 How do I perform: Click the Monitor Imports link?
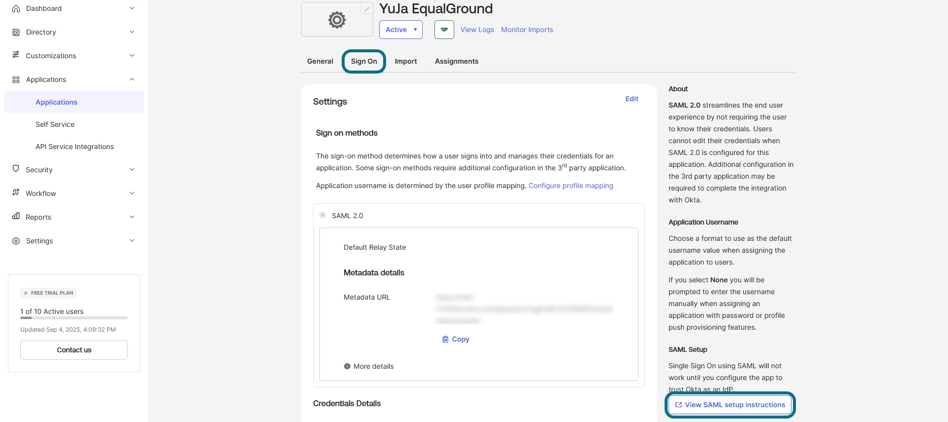coord(527,30)
